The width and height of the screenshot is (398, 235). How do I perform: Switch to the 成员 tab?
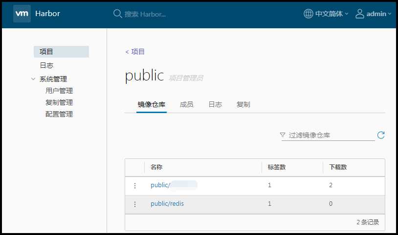pos(187,104)
